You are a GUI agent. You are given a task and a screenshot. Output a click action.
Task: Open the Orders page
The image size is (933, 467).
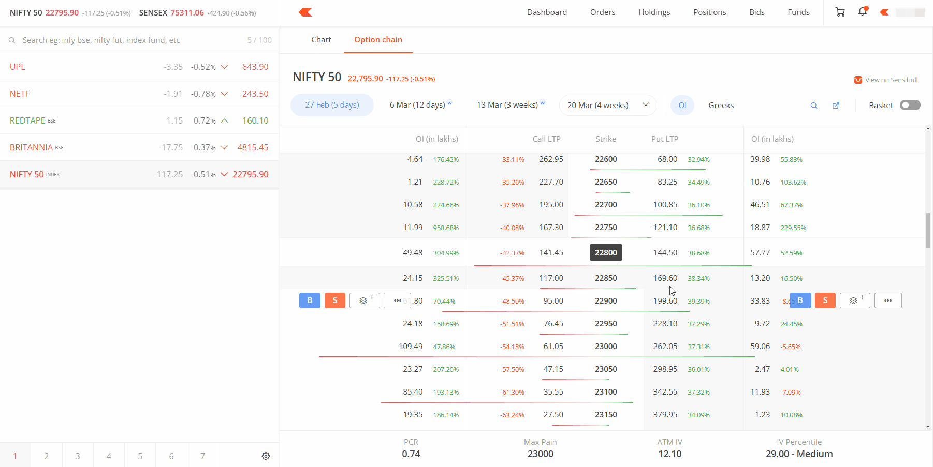click(603, 12)
